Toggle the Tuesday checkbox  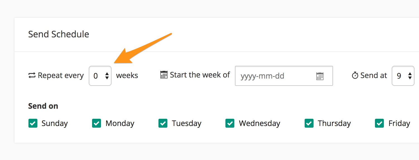(x=163, y=123)
